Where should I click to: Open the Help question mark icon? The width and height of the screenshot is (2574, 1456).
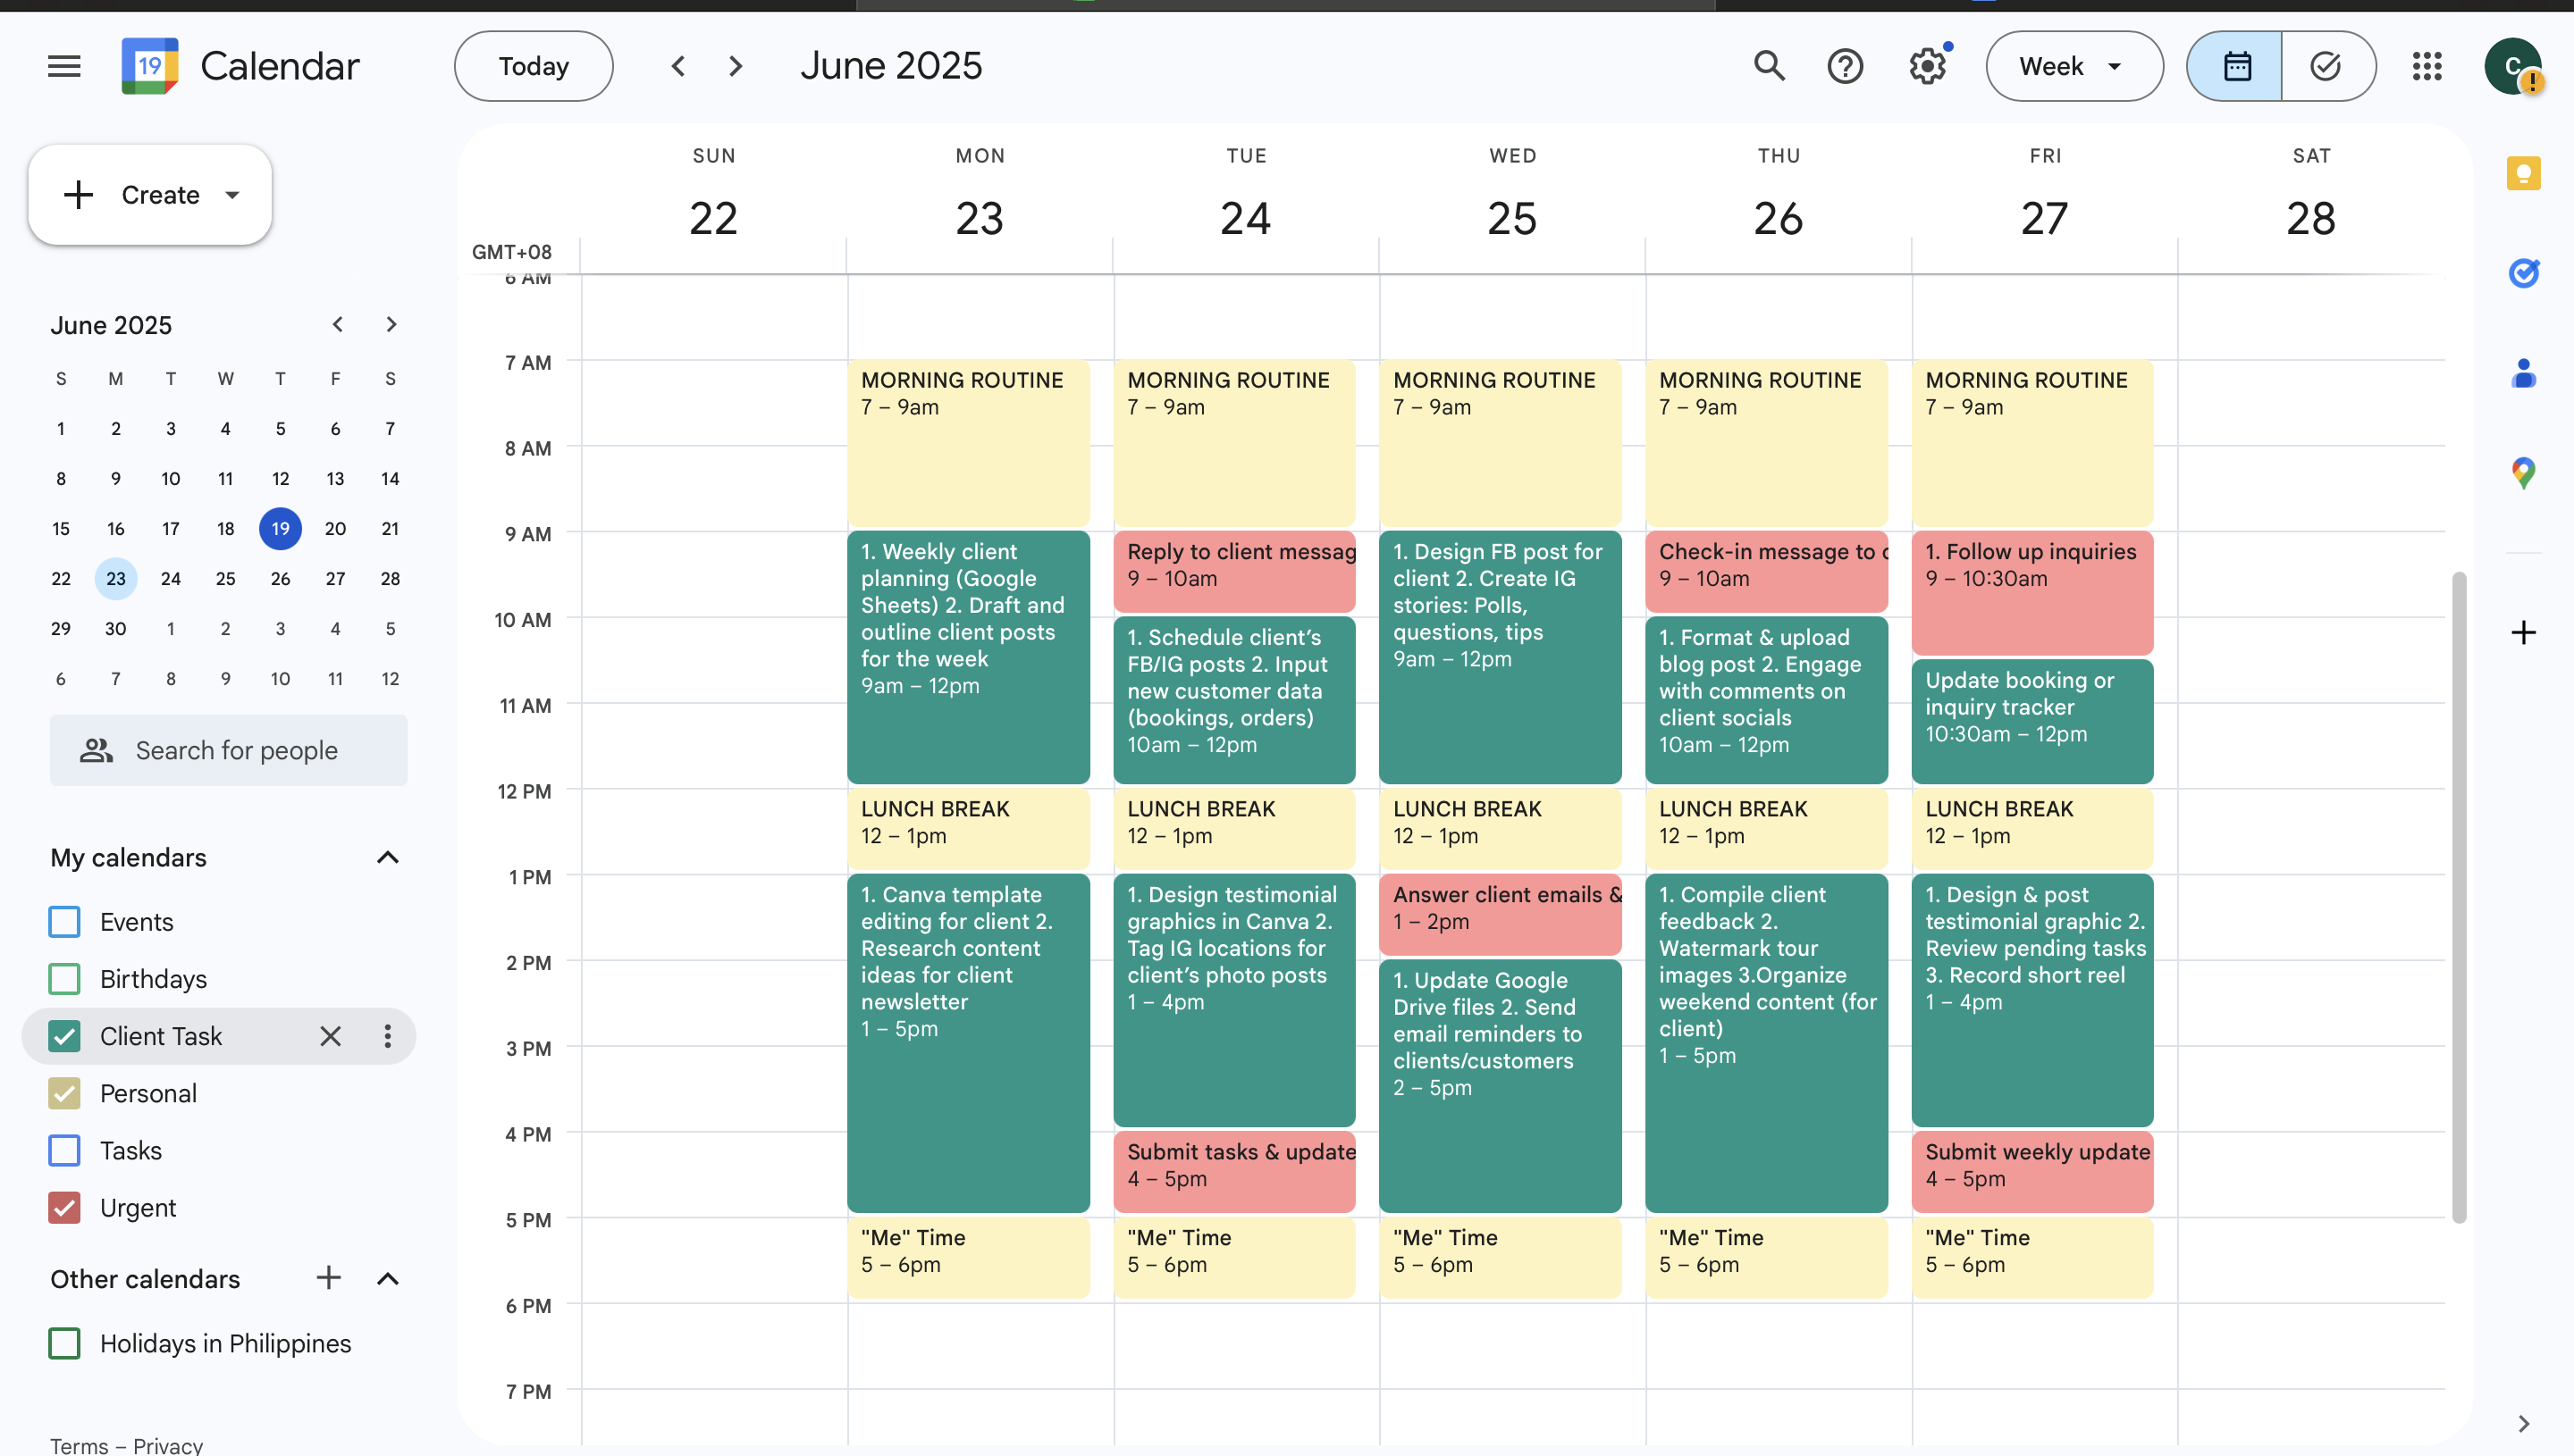click(x=1844, y=66)
